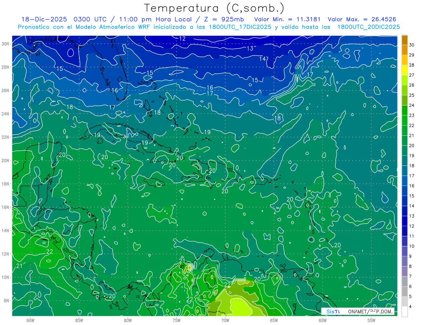Click the ONAMET/REP.DOM. logo
The height and width of the screenshot is (325, 421).
(x=370, y=311)
